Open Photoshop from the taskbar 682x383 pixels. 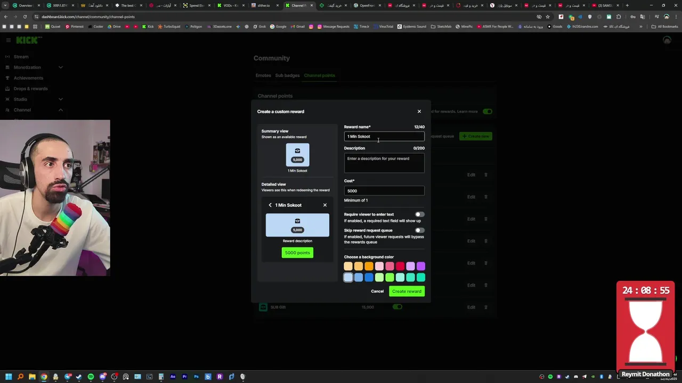tap(196, 377)
